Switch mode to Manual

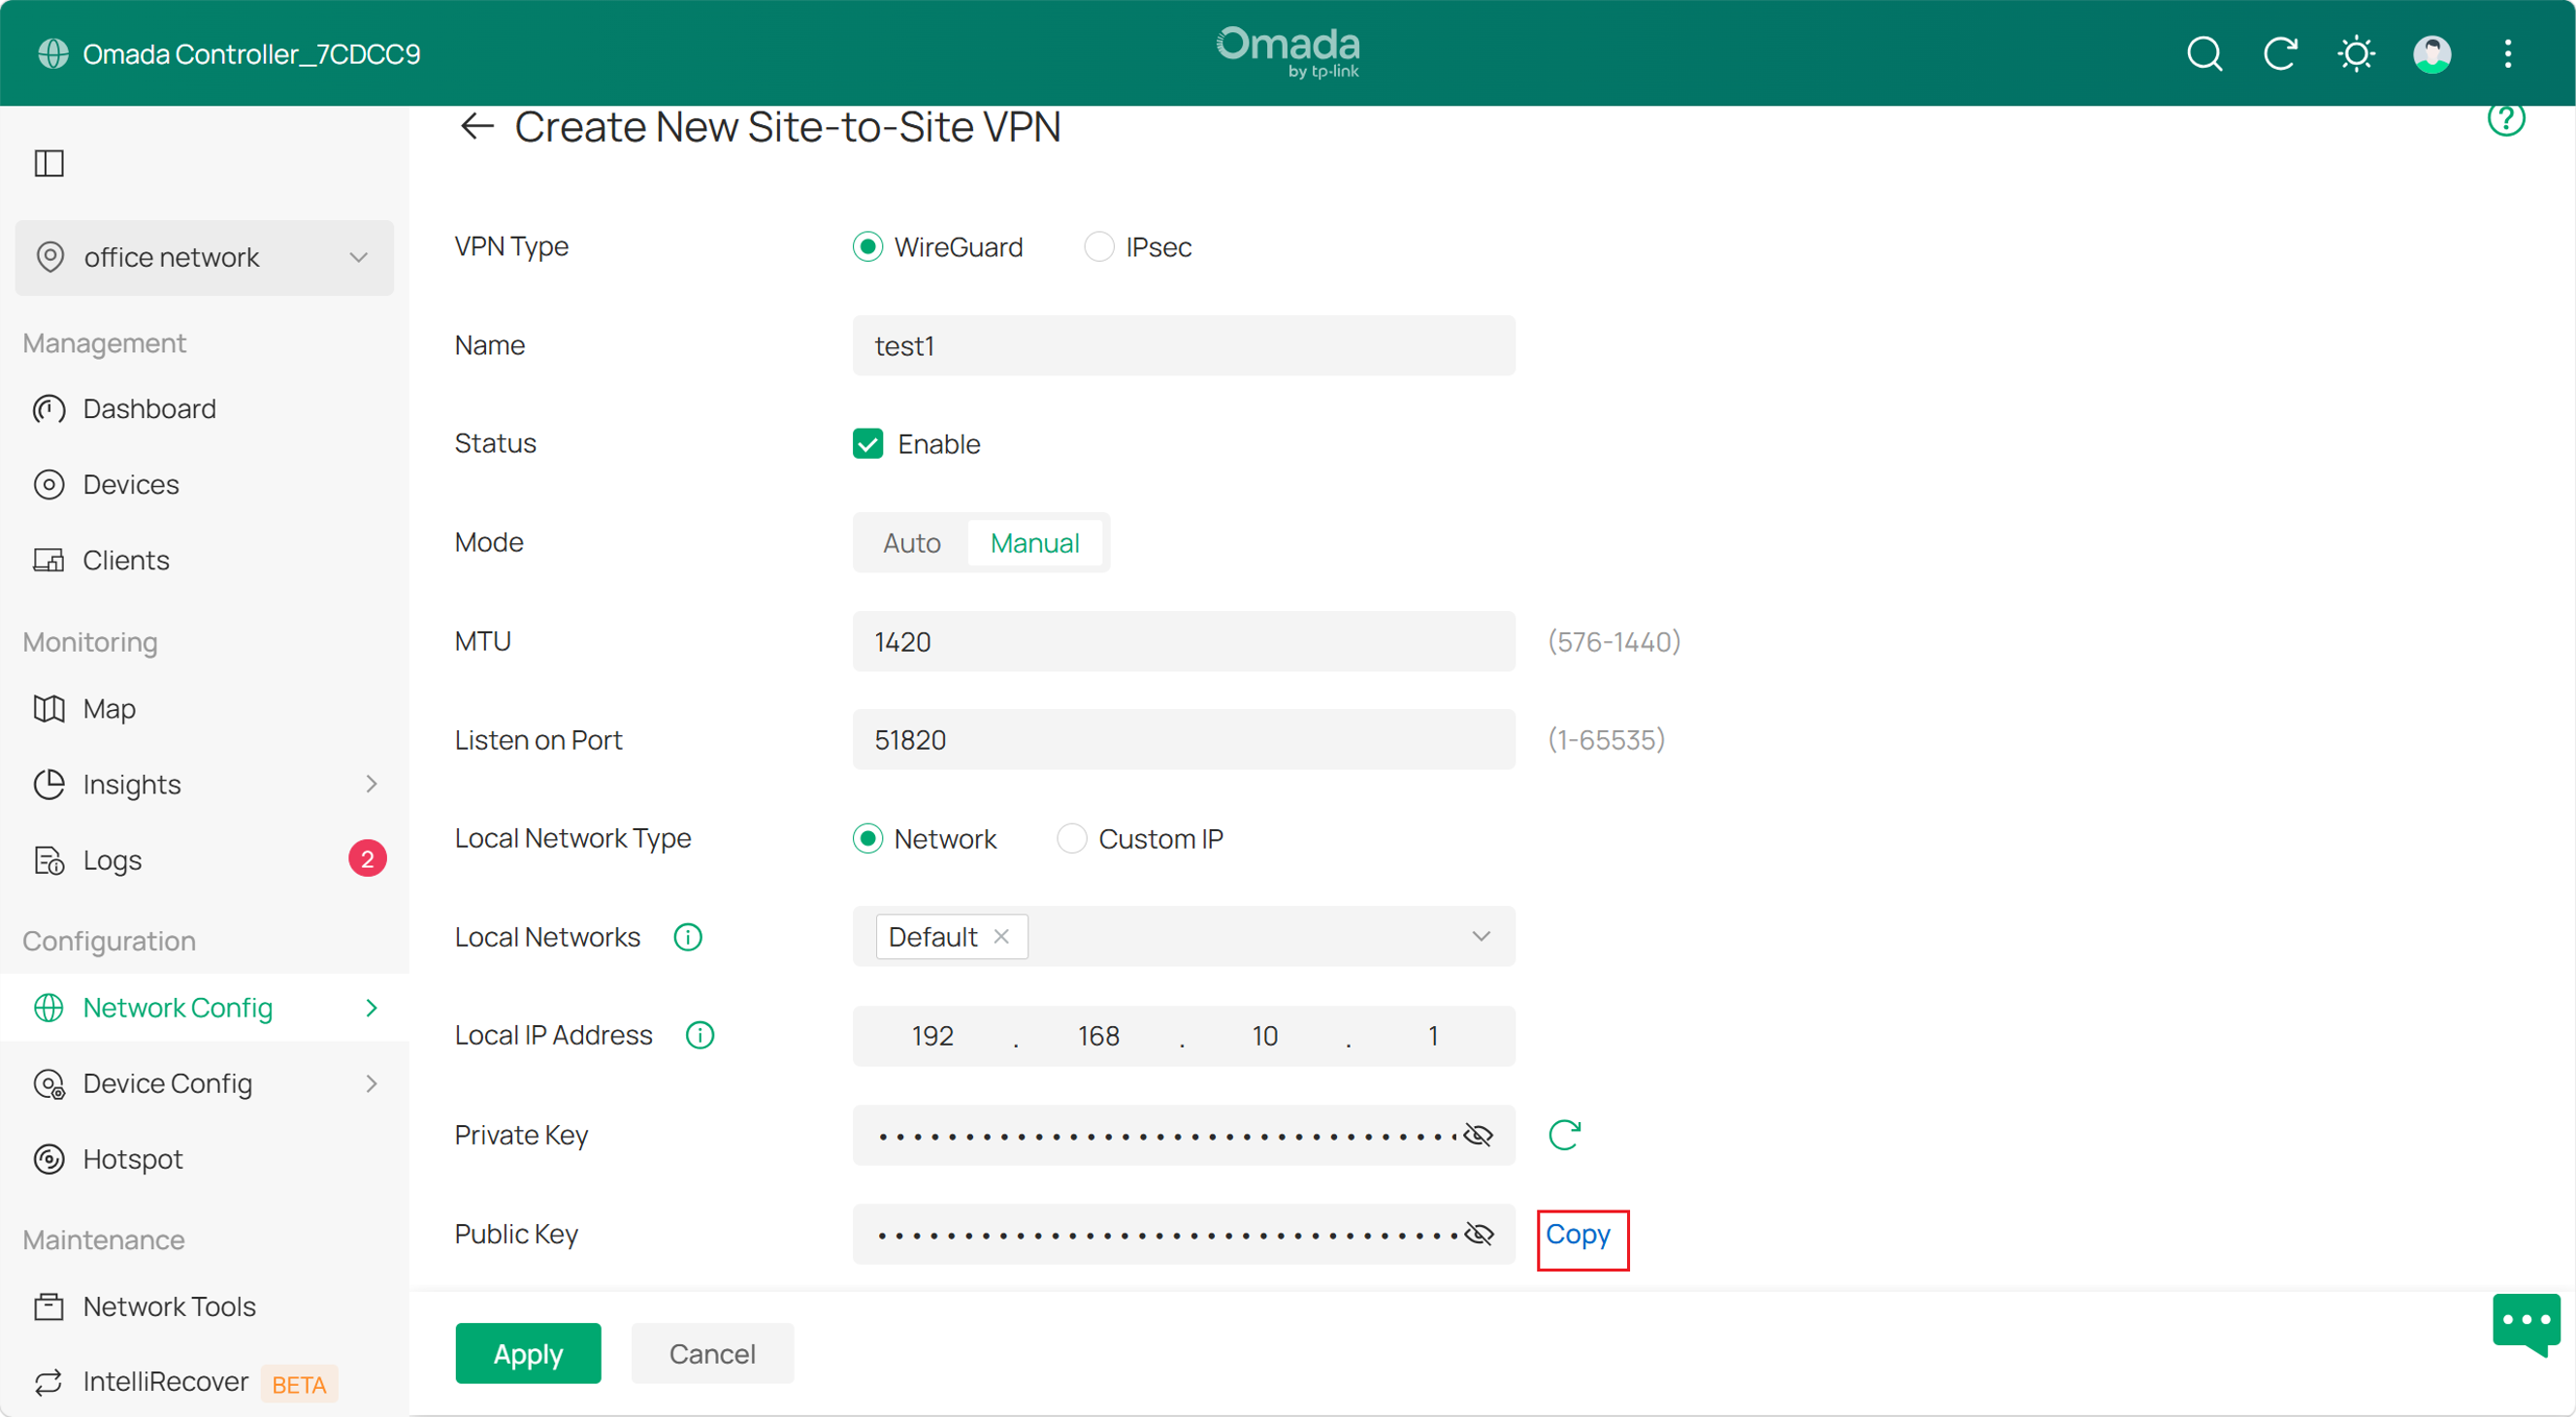(1034, 542)
